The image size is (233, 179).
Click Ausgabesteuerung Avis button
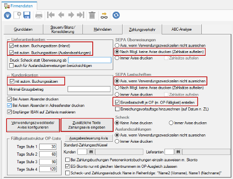click(x=89, y=138)
